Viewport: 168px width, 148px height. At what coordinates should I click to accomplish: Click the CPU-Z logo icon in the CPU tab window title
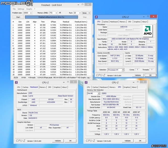coord(96,17)
